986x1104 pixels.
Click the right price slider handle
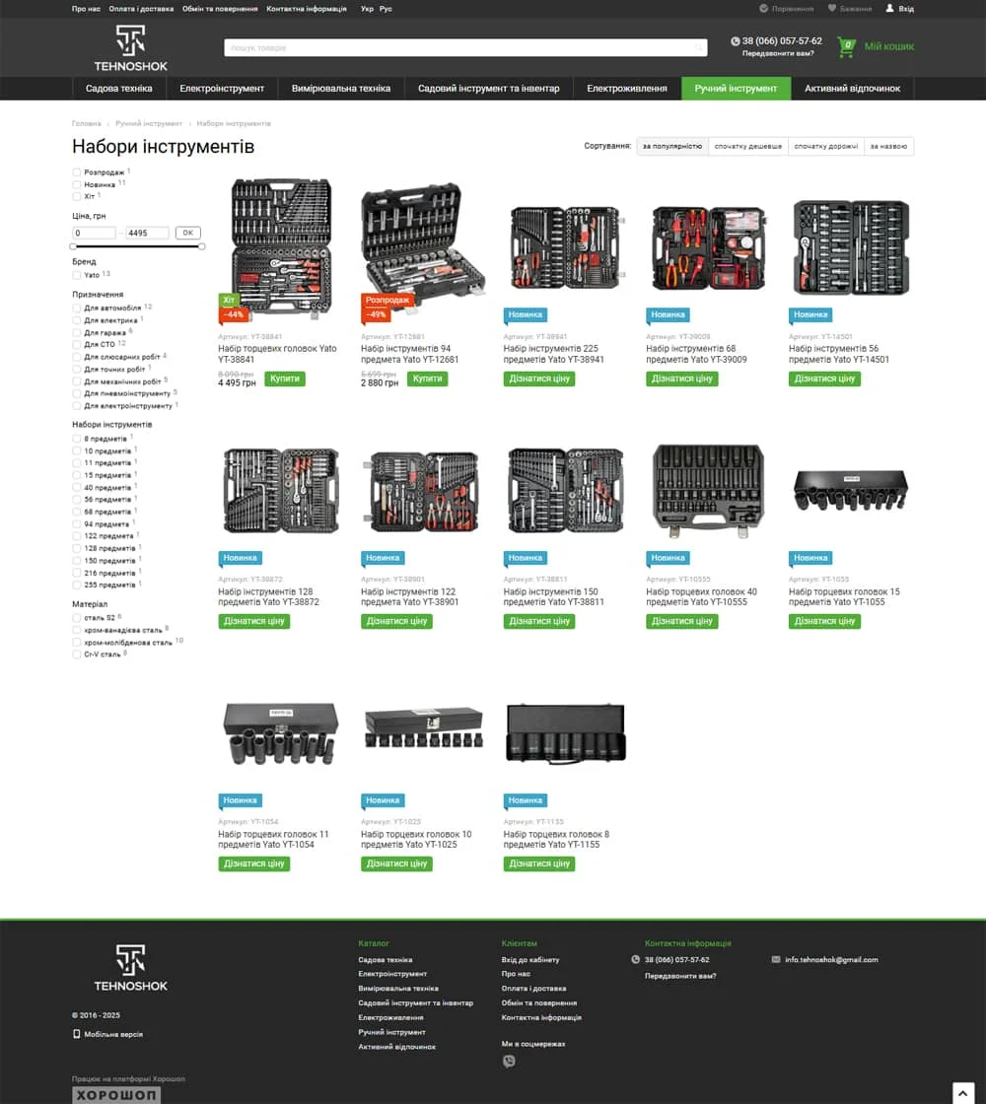(202, 246)
